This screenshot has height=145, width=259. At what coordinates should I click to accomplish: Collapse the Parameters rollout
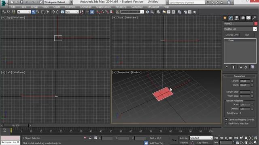[x=239, y=76]
